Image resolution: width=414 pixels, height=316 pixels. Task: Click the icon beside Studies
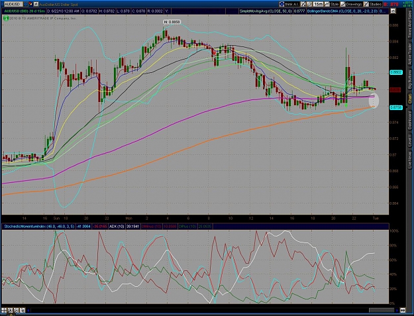tap(366, 4)
